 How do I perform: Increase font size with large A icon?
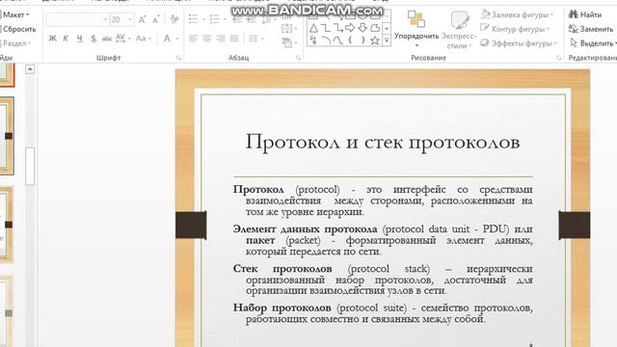142,19
